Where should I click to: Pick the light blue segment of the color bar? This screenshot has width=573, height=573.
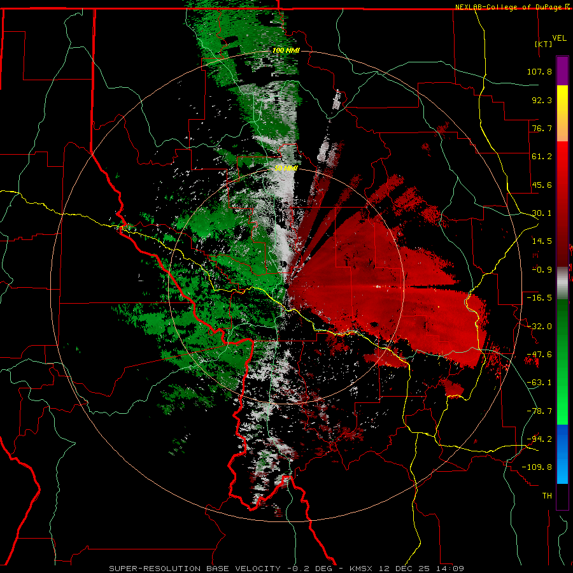pyautogui.click(x=562, y=470)
